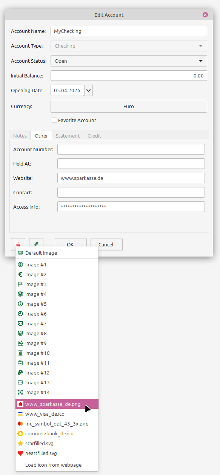Click inside the Account Number field
Screen dimensions: 220x475
(x=131, y=149)
